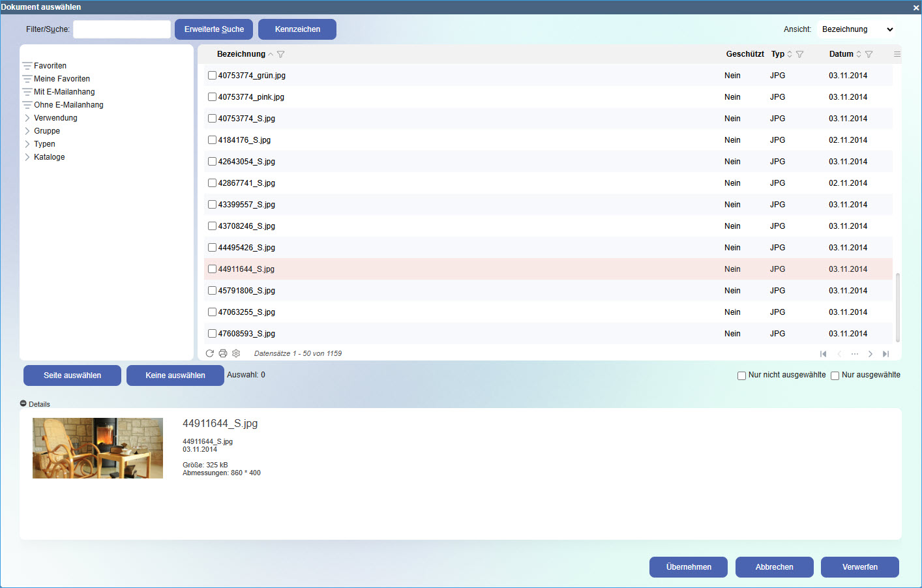Confirm with the Übernehmen button

click(x=689, y=567)
